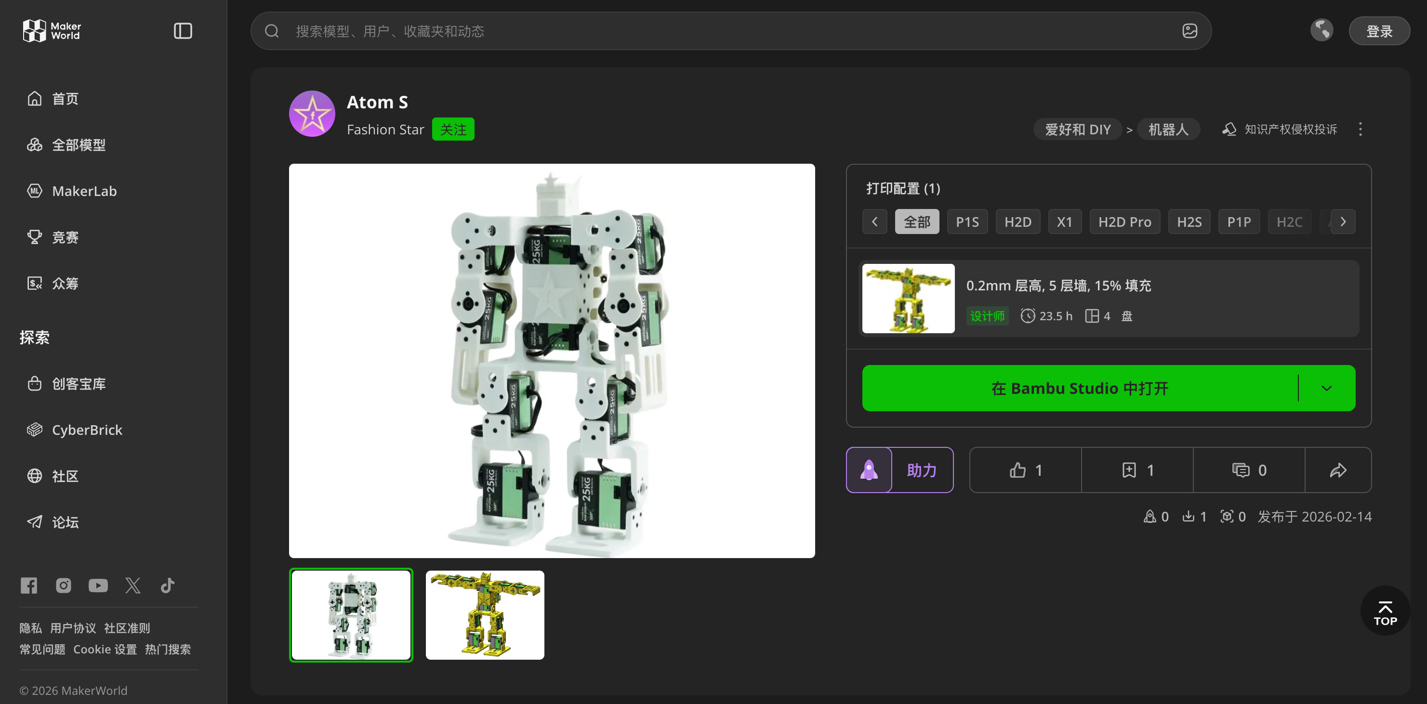This screenshot has height=704, width=1427.
Task: Click the share arrow icon
Action: pos(1338,470)
